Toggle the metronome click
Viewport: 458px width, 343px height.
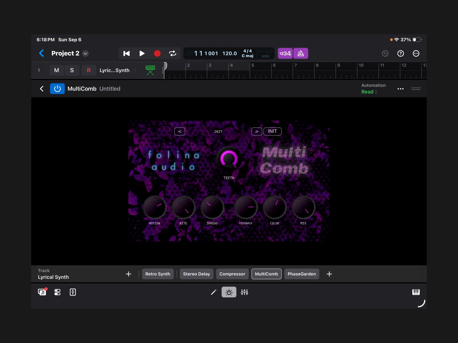point(301,54)
